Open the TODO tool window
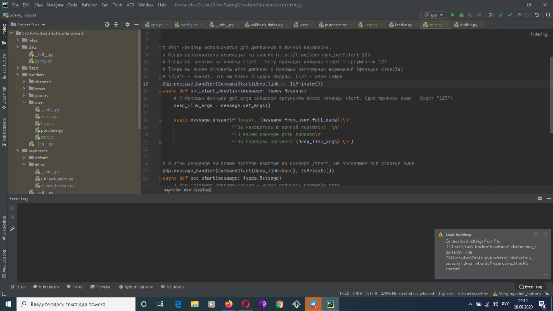Viewport: 553px width, 311px height. click(75, 287)
